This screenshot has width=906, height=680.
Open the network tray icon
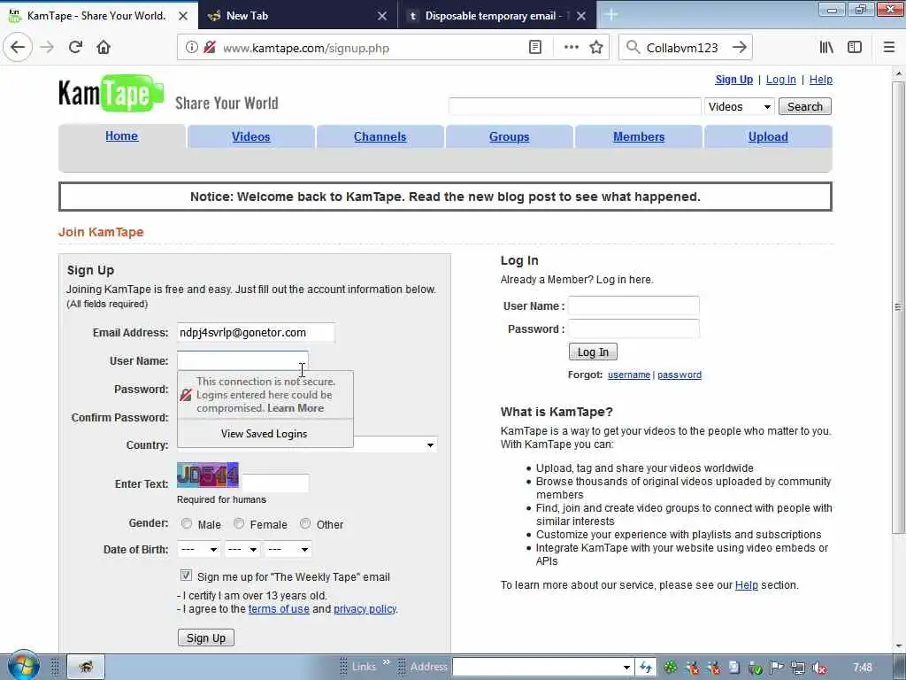(798, 668)
